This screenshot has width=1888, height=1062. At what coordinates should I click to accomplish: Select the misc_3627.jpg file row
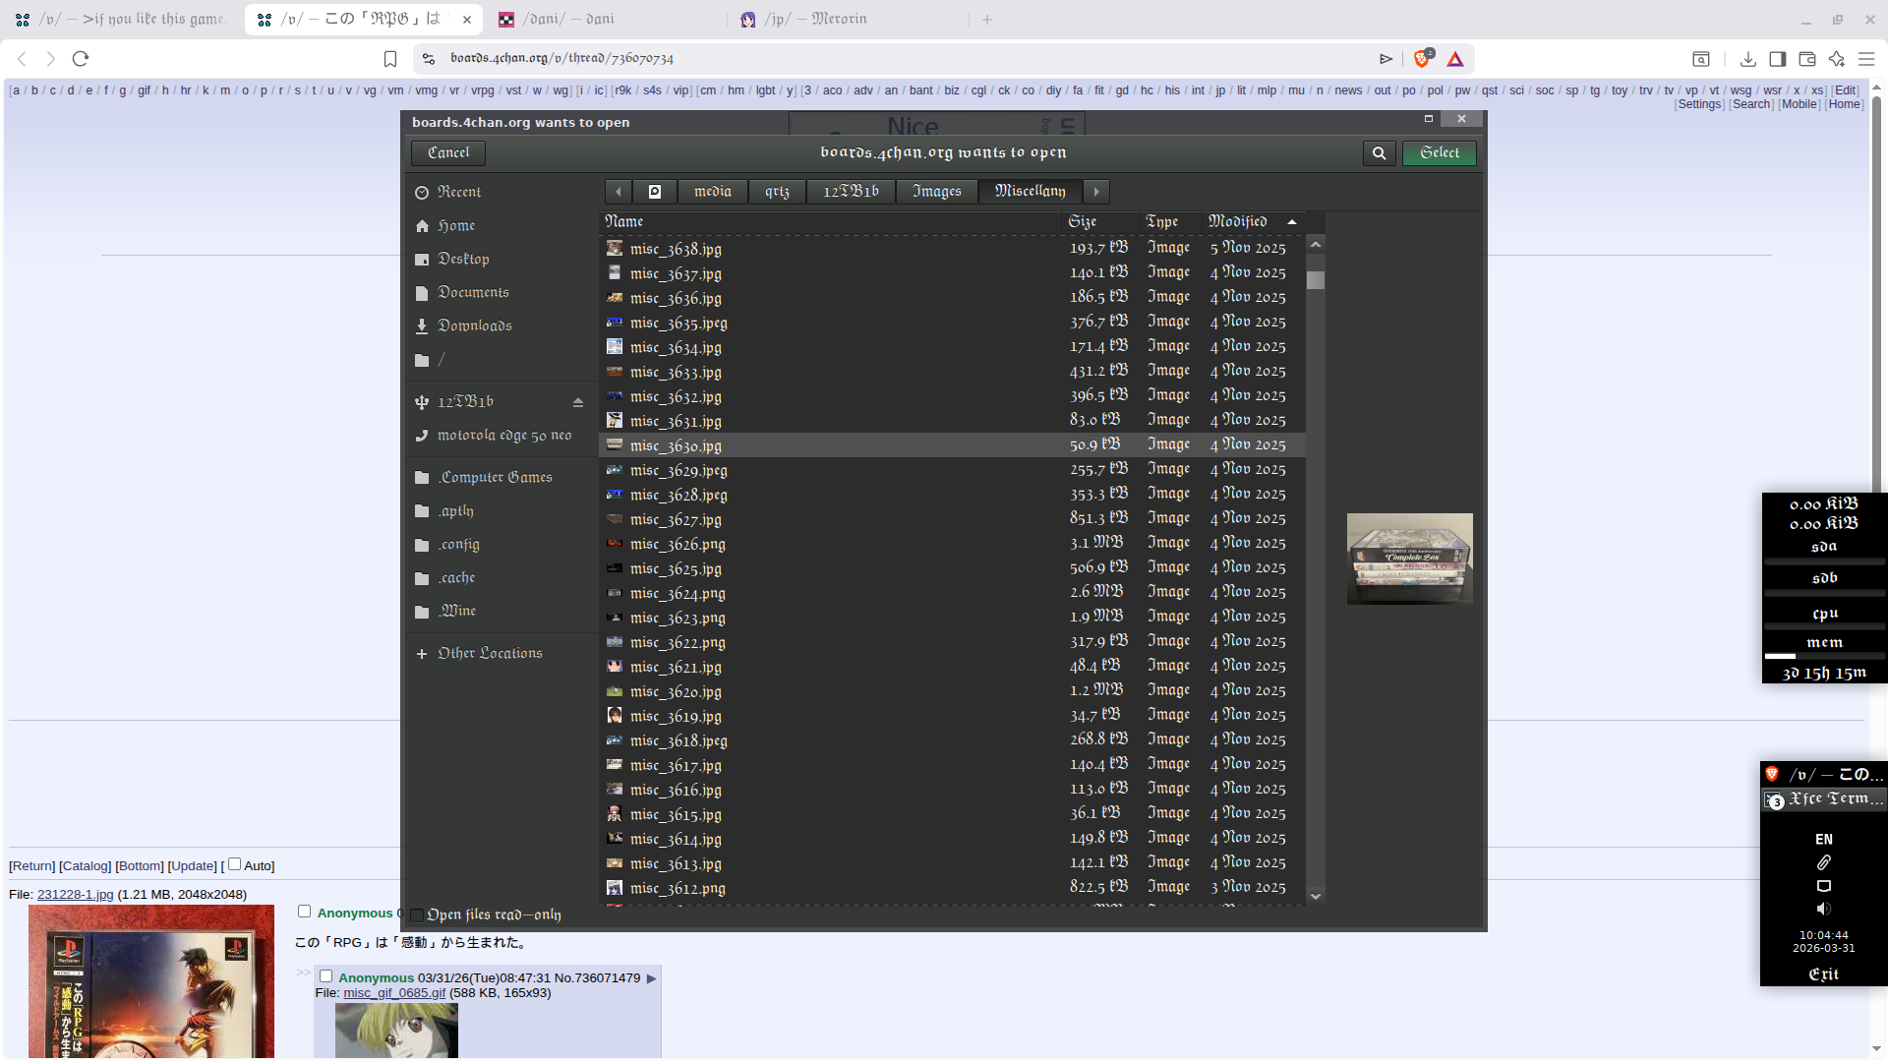(676, 519)
